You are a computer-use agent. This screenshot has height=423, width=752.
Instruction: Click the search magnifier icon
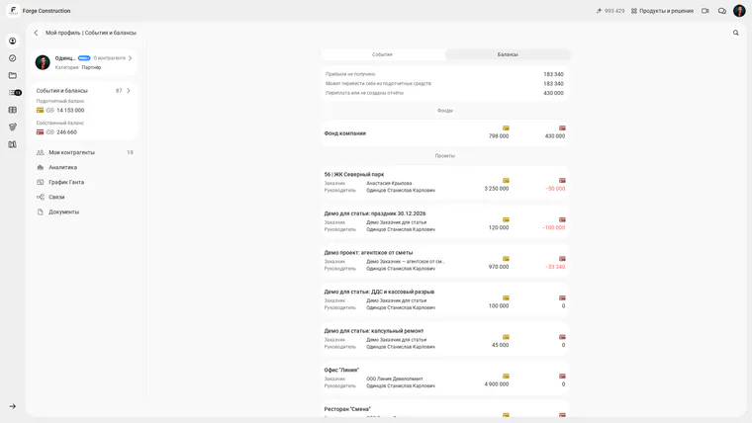pos(736,33)
